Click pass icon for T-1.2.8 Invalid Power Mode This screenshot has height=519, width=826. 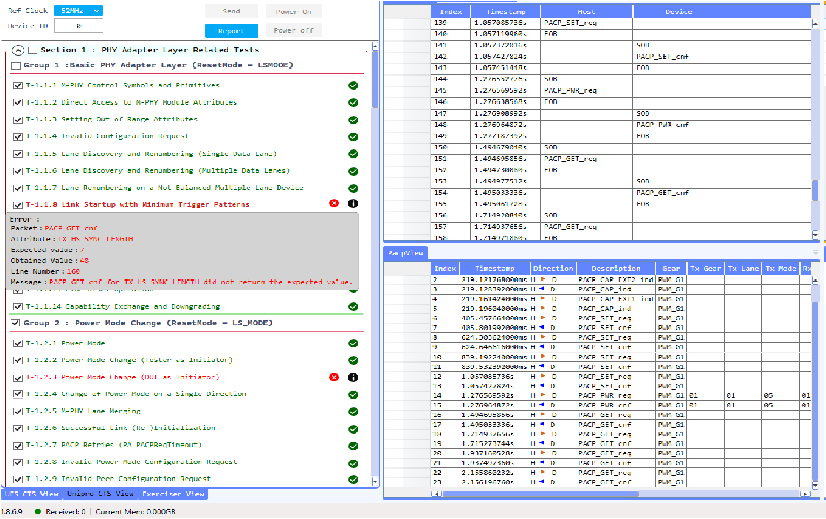354,463
